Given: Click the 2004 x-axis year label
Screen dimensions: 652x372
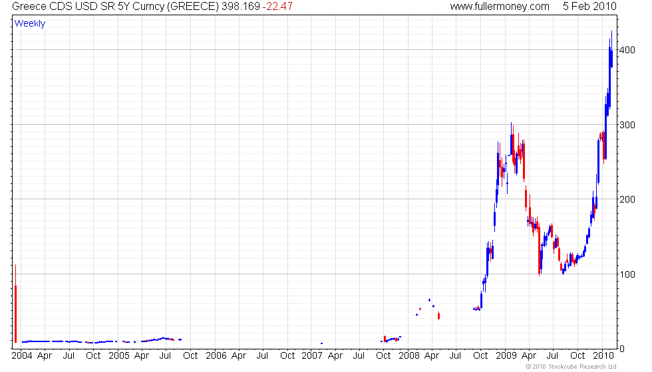Looking at the screenshot, I should (22, 356).
